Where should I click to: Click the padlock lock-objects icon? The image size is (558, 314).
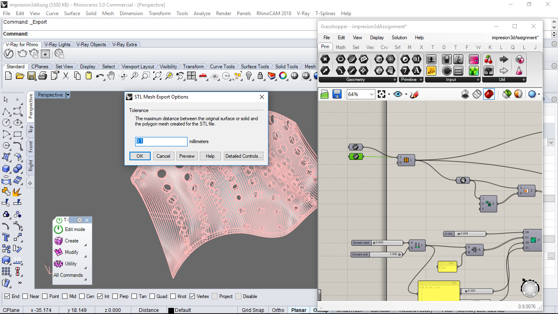[x=260, y=76]
